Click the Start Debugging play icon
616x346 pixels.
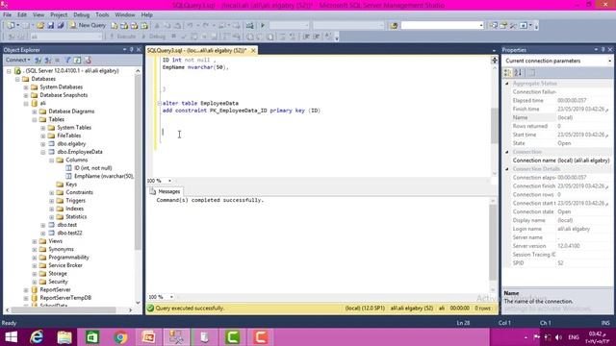click(x=263, y=26)
